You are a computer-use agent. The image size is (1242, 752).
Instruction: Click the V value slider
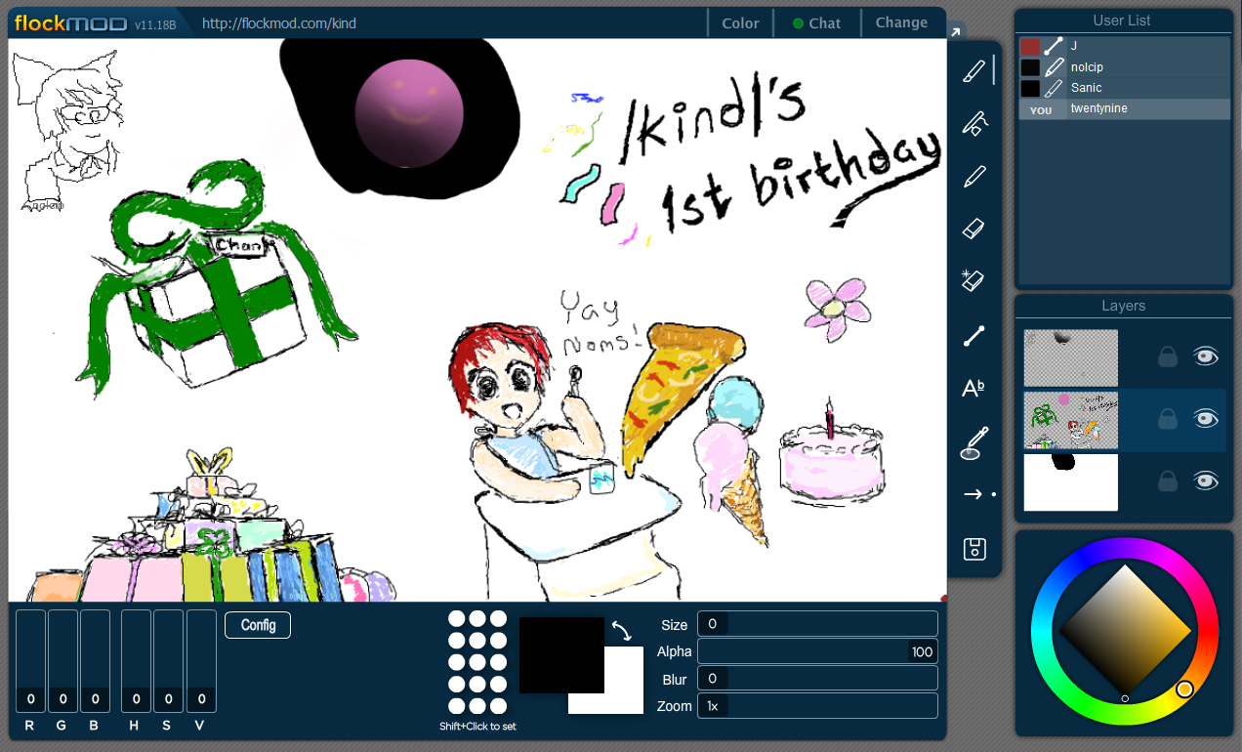click(x=201, y=661)
